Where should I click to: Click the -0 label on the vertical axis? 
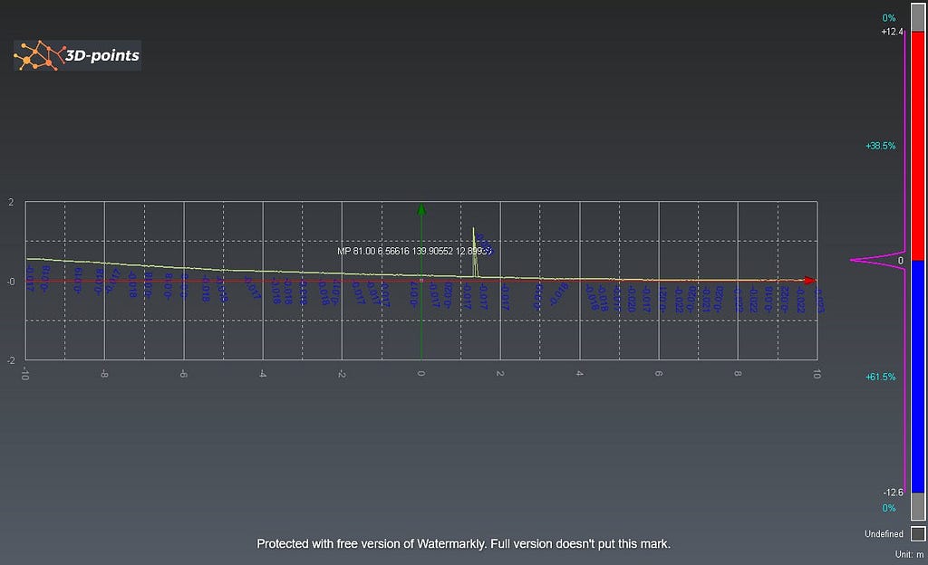coord(11,282)
